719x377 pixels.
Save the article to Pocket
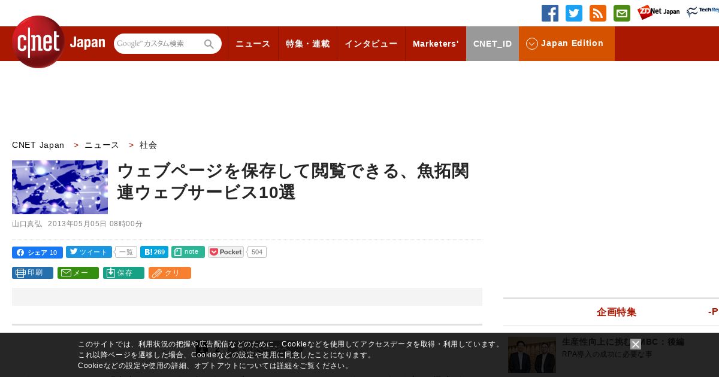point(226,252)
